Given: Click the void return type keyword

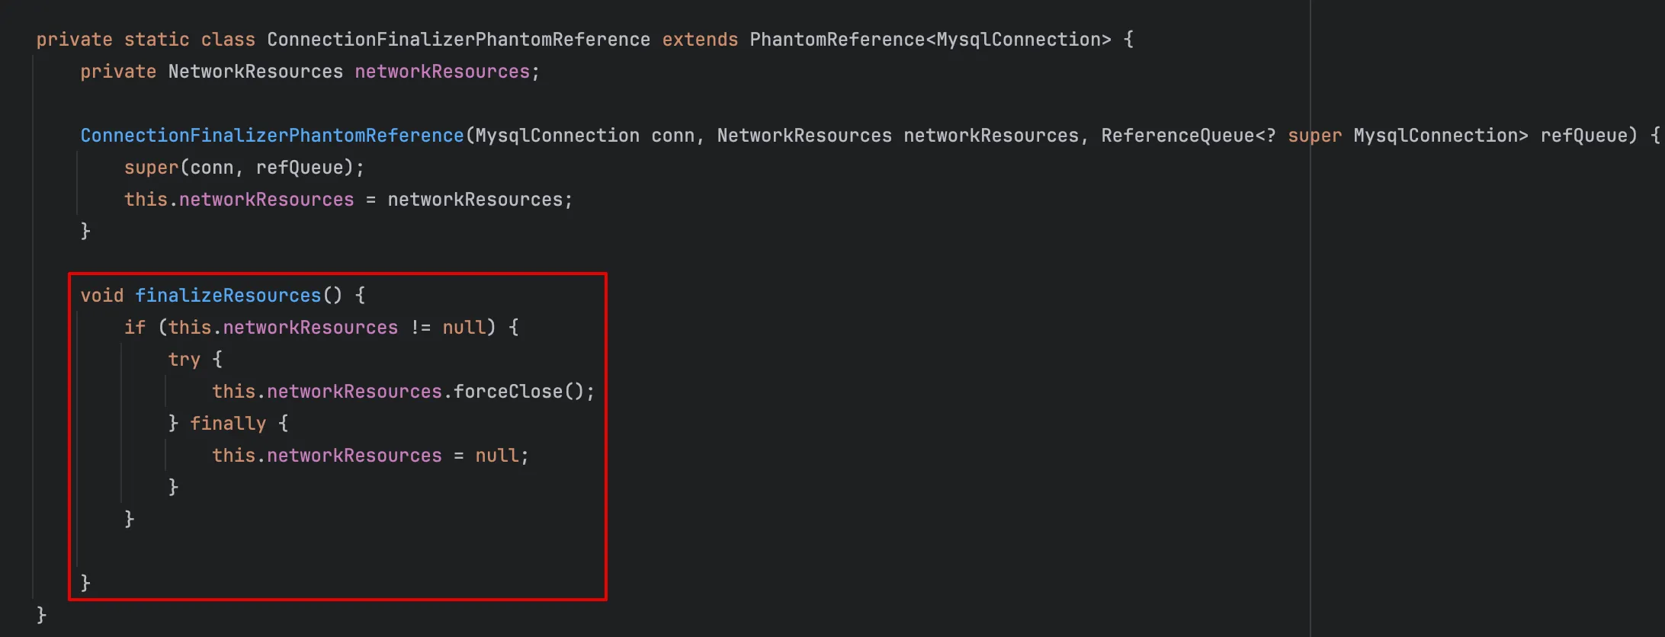Looking at the screenshot, I should (101, 296).
